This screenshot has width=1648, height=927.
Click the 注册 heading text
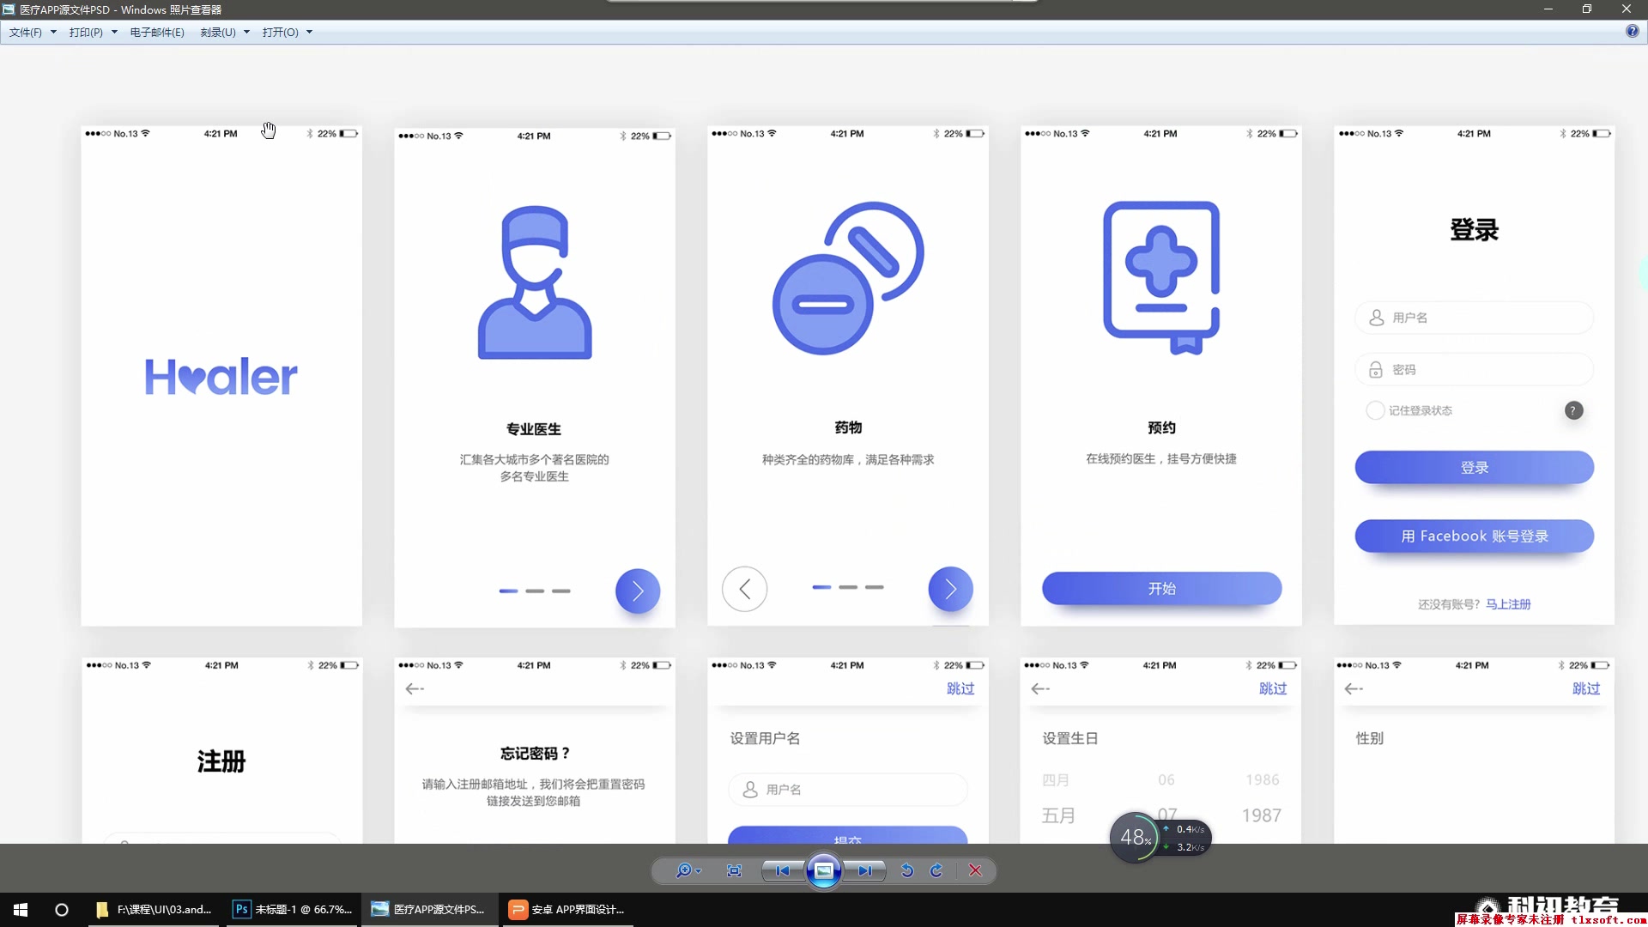[221, 761]
